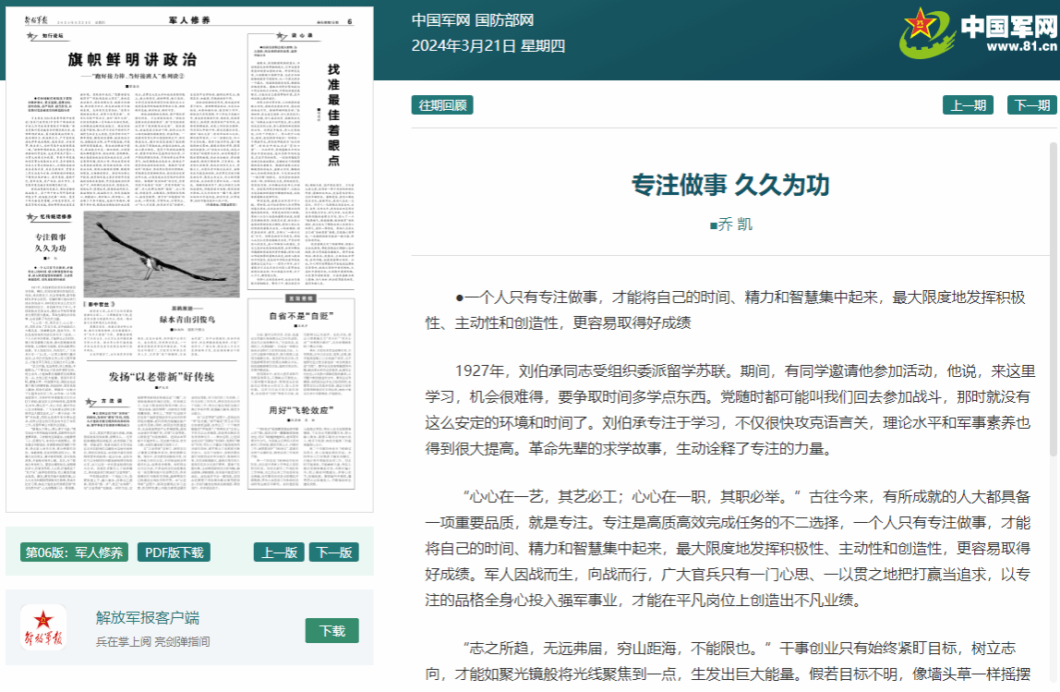The image size is (1060, 692).
Task: Select 第06版：军人修养 page selector
Action: click(x=74, y=552)
